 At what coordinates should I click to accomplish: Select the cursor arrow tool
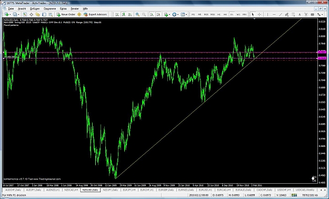click(x=253, y=15)
